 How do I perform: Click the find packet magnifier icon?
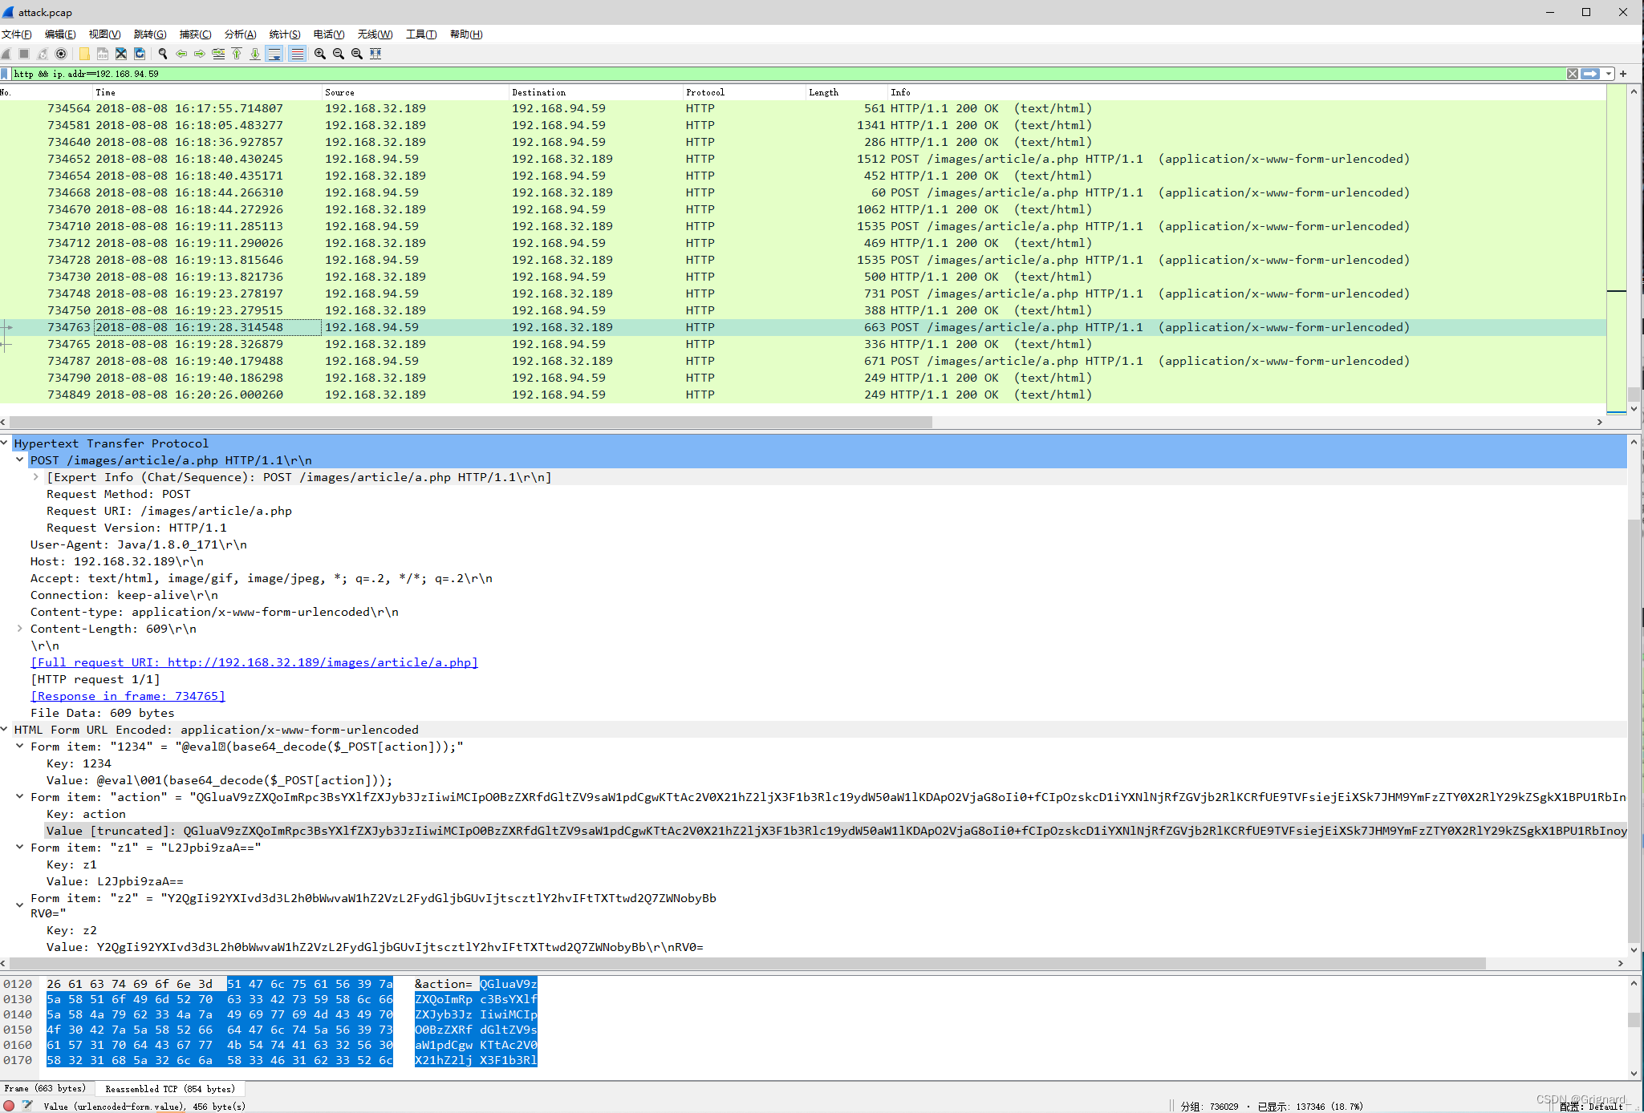coord(163,54)
